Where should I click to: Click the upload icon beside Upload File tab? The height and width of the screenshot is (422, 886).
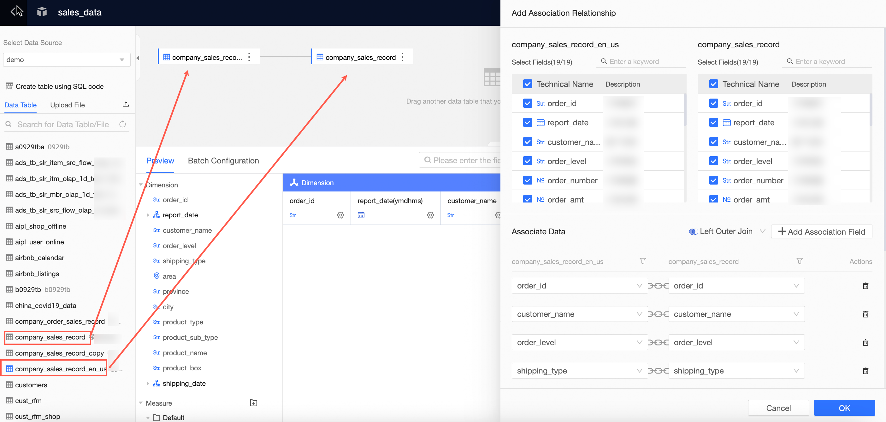point(126,104)
